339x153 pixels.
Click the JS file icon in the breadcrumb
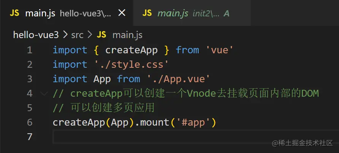(101, 35)
